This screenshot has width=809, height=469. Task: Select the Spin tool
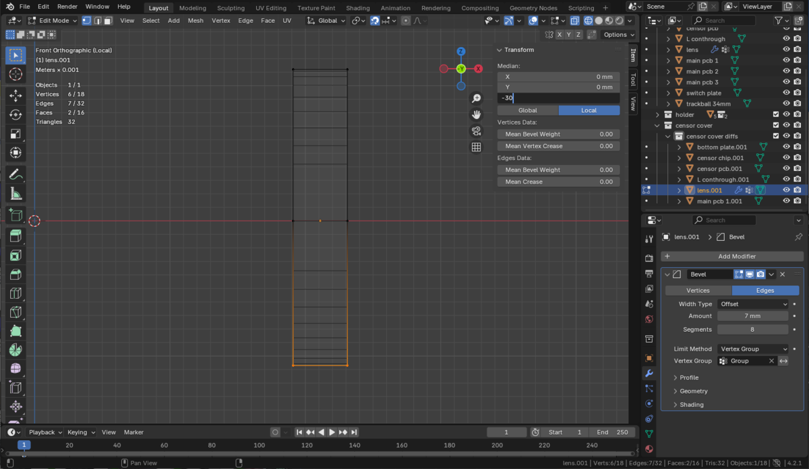coord(15,350)
